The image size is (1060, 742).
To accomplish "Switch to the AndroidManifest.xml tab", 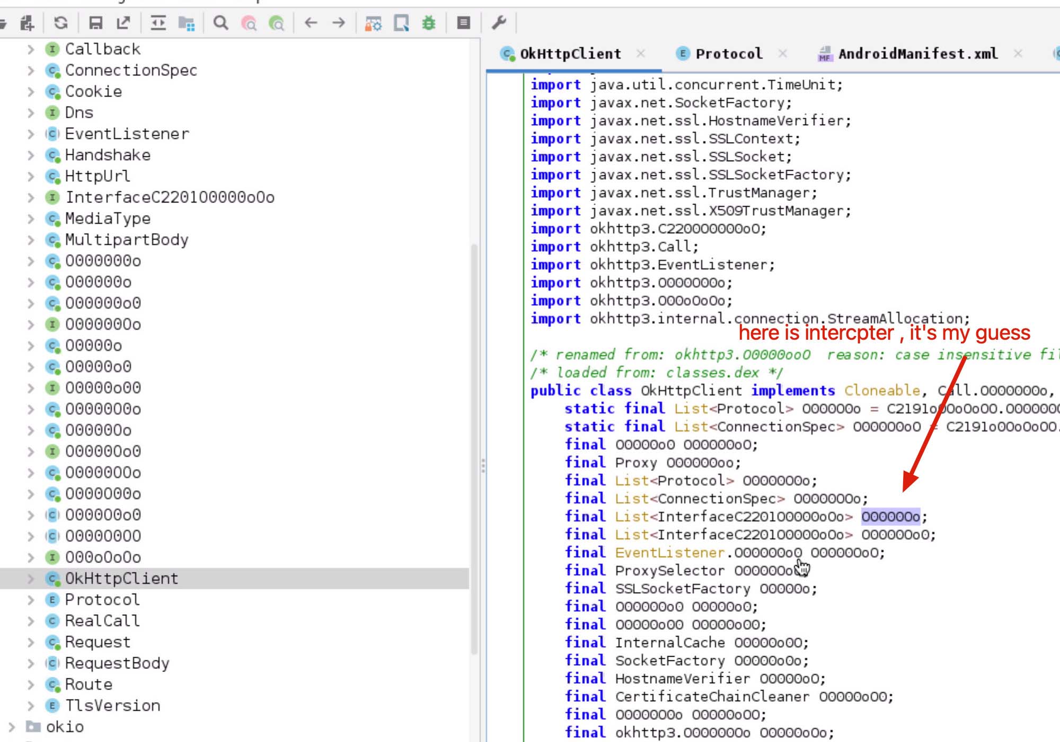I will (917, 54).
